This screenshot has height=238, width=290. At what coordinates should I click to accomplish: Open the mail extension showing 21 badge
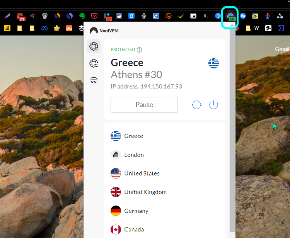20,17
